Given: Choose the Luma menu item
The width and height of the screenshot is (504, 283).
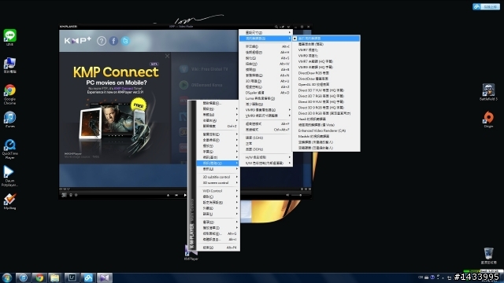Looking at the screenshot, I should pyautogui.click(x=265, y=98).
